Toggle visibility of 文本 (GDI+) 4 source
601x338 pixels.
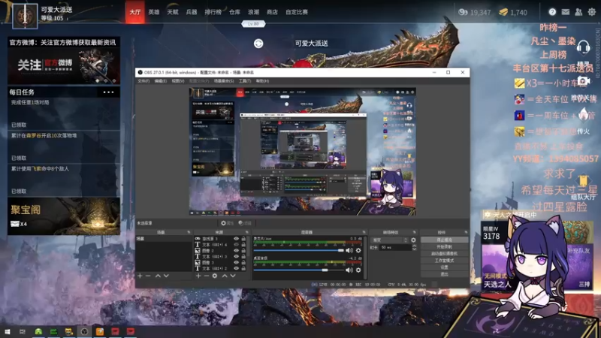pos(236,245)
